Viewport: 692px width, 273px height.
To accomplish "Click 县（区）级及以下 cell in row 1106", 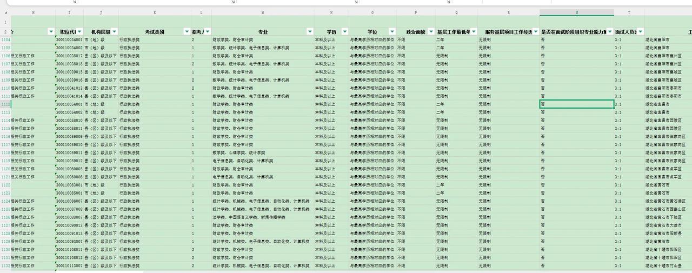I will 101,56.
